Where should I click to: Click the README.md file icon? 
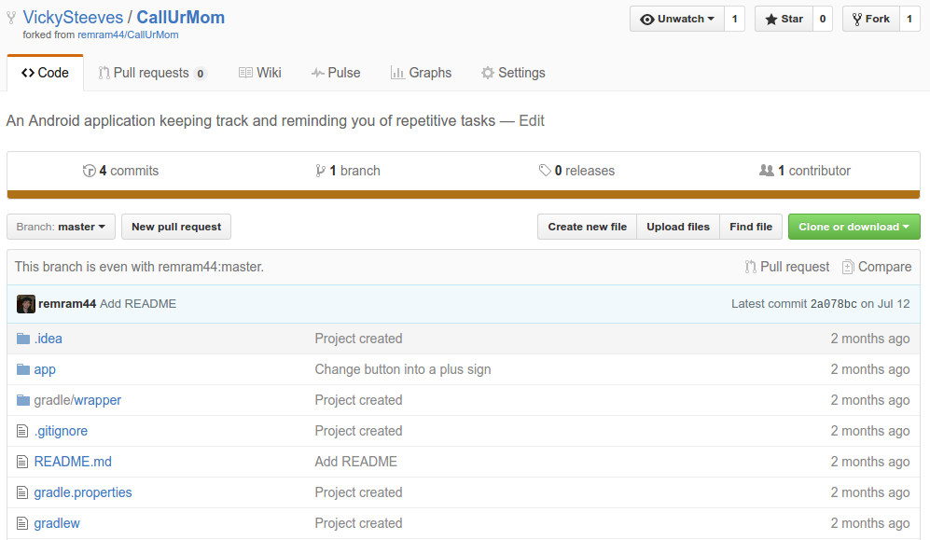(22, 462)
